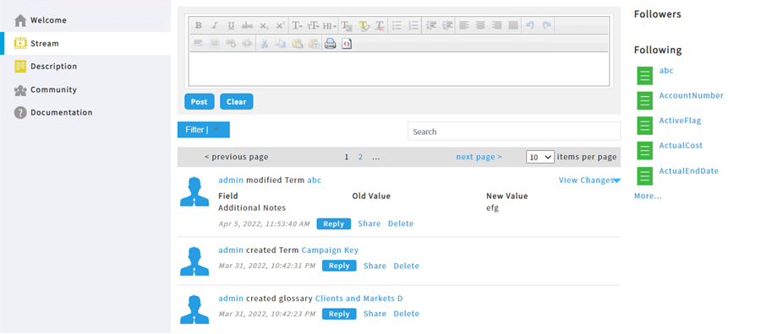Undo the last edit in editor
The height and width of the screenshot is (334, 761).
coord(530,25)
